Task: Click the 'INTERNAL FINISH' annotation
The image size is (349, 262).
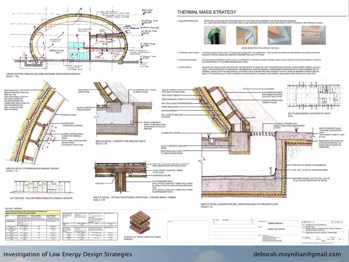Action: click(x=69, y=115)
